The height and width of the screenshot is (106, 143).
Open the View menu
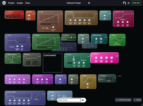point(27,3)
